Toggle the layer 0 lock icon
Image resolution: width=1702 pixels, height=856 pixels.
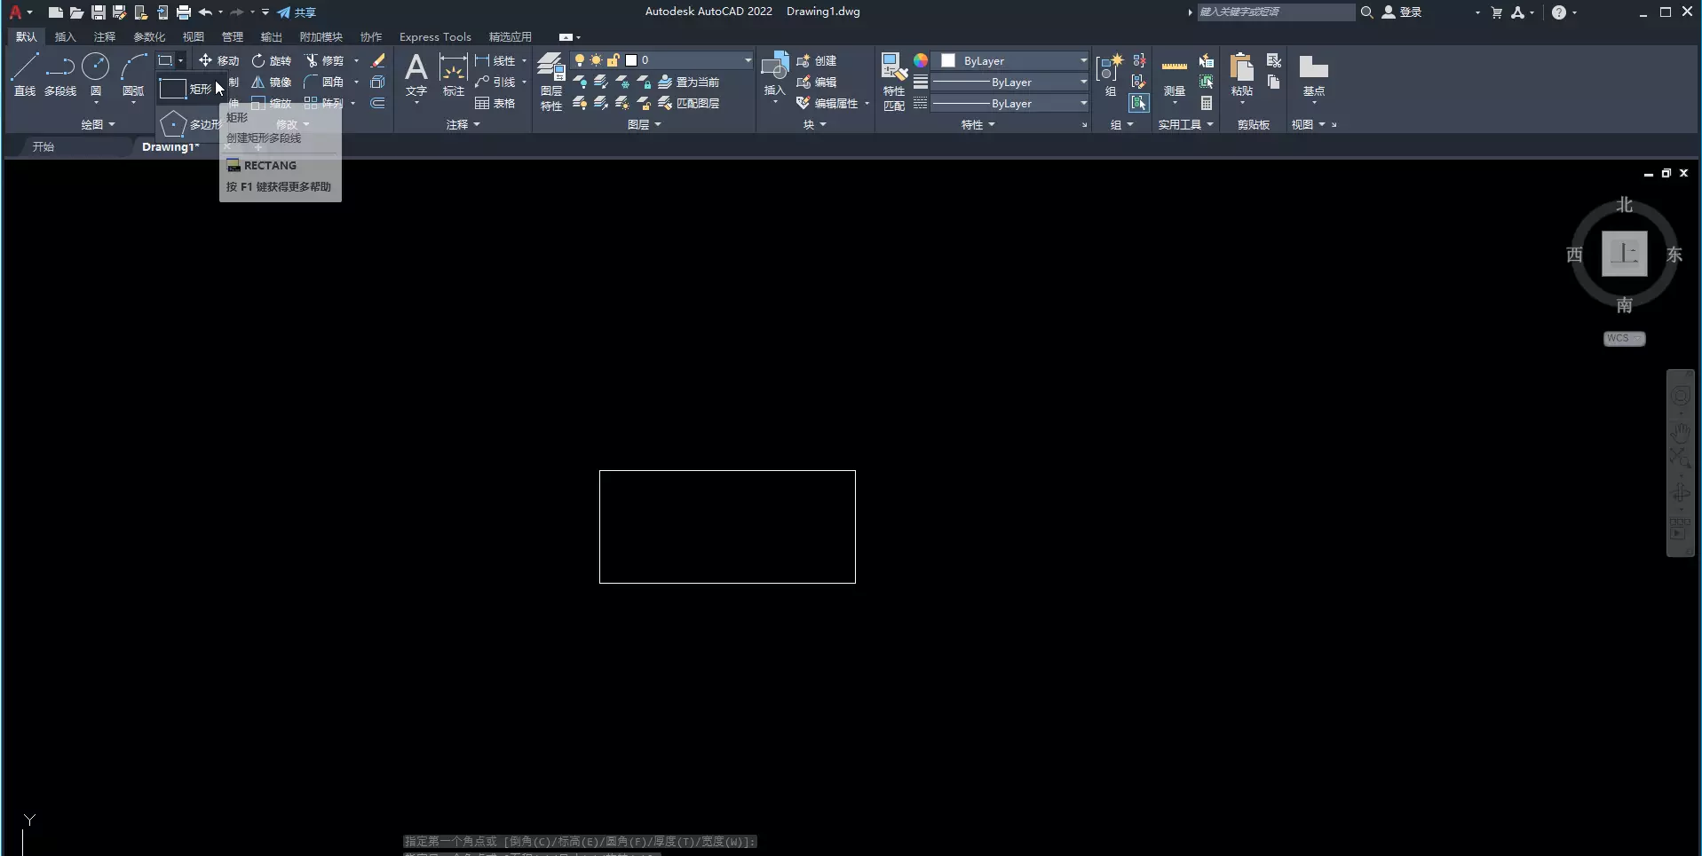(x=613, y=60)
